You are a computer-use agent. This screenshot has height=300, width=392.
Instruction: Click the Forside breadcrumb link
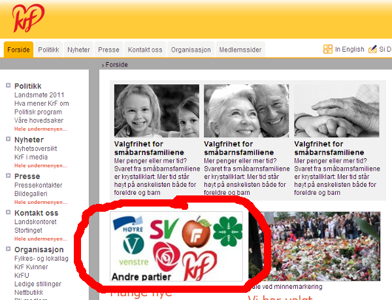click(x=116, y=65)
